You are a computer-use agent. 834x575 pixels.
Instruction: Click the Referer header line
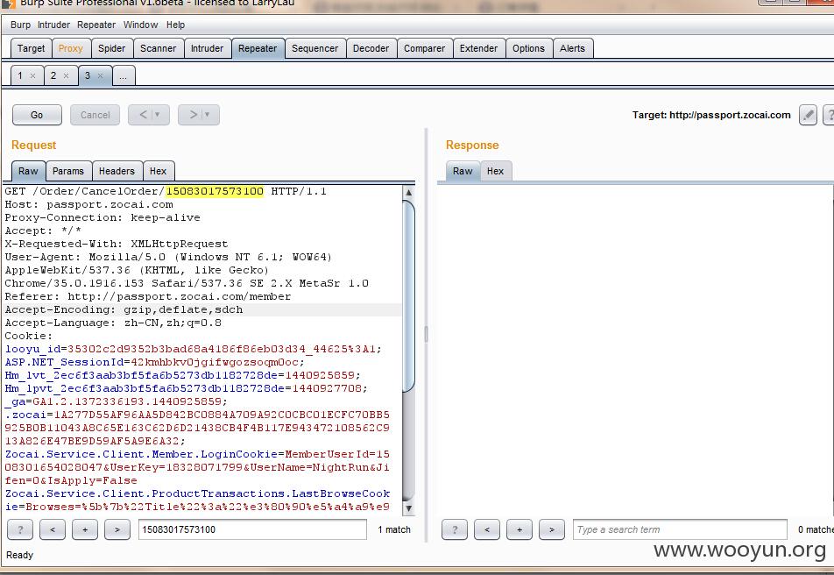pos(148,296)
